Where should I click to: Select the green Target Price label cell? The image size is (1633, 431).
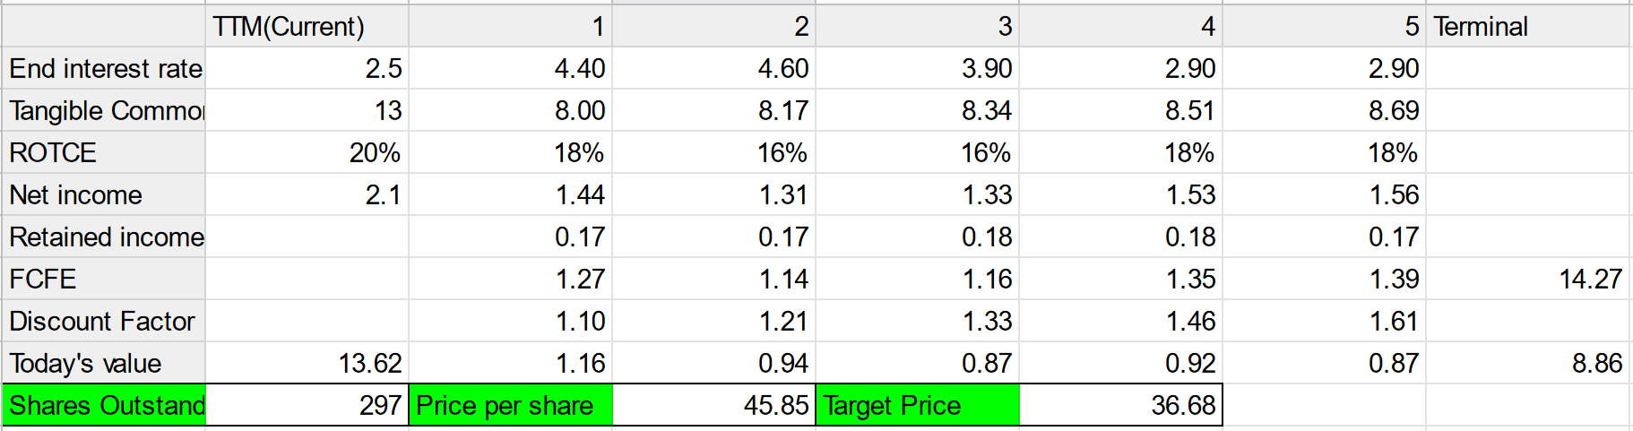click(917, 405)
